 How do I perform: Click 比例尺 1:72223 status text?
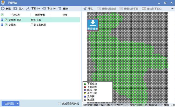114,105
